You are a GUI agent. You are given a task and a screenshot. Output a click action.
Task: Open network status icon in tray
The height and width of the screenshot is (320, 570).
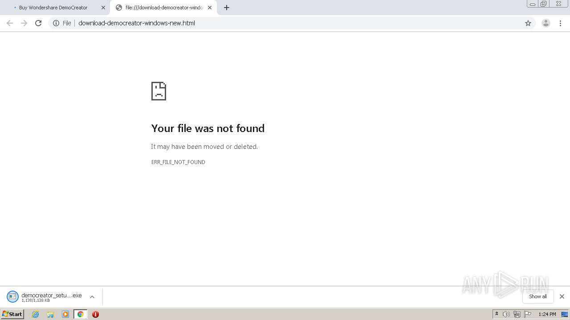coord(517,314)
